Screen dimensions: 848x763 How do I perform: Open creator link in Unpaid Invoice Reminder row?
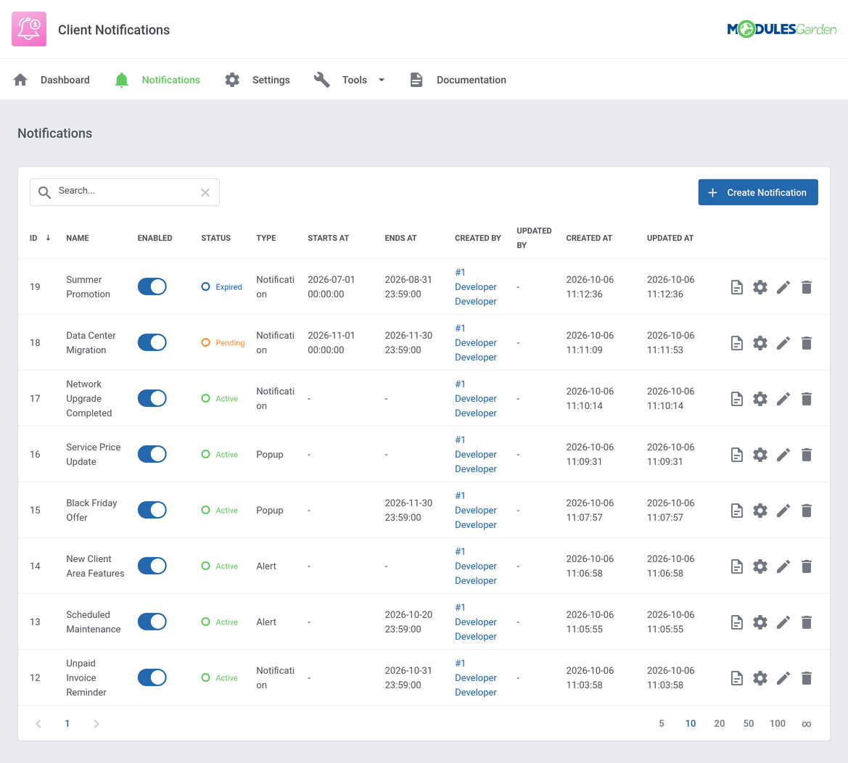(x=476, y=678)
